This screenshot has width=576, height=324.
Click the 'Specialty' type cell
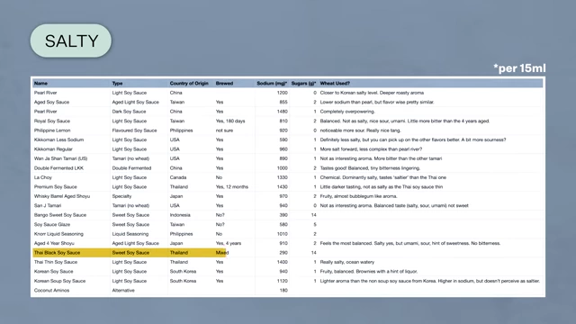click(x=121, y=196)
